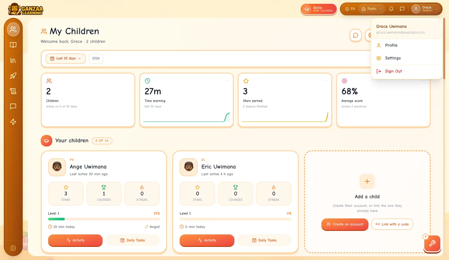Screen dimensions: 449x260
Task: Click Ange Uwimana's avatar
Action: click(x=57, y=167)
